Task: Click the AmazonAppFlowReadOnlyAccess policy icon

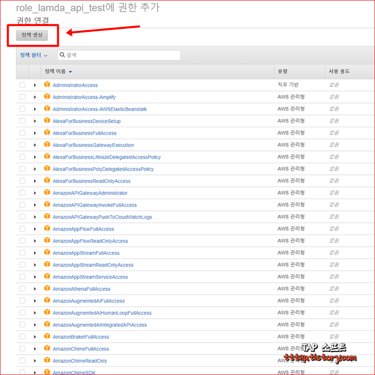Action: tap(47, 240)
